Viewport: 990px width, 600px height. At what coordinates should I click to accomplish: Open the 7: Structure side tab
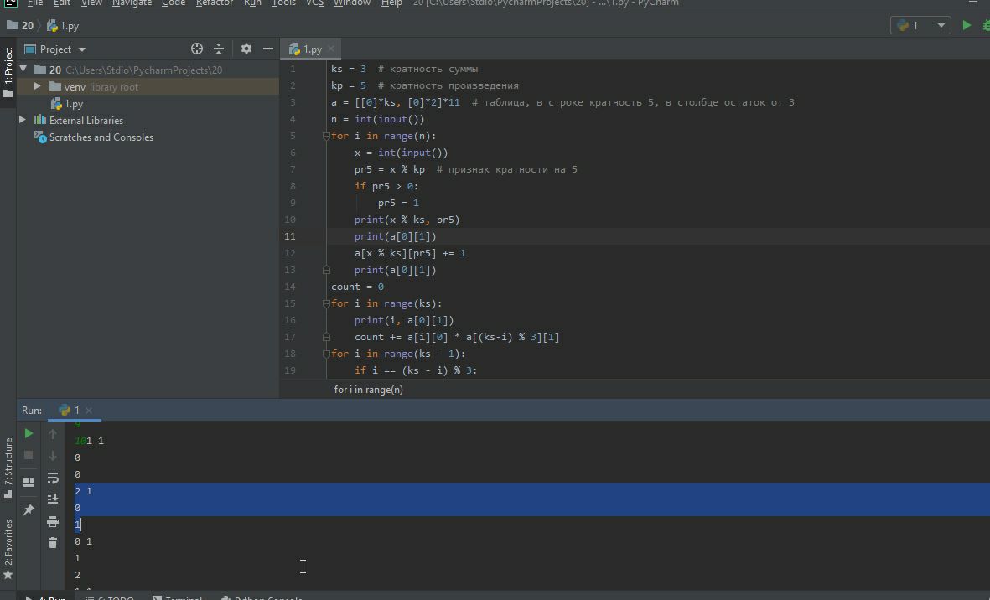(x=8, y=468)
